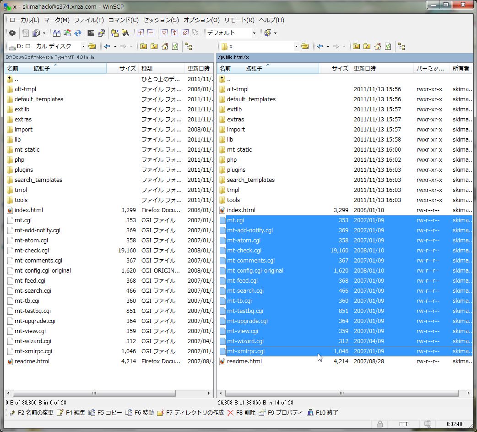Open the remote directory x dropdown
477x432 pixels.
coord(296,46)
